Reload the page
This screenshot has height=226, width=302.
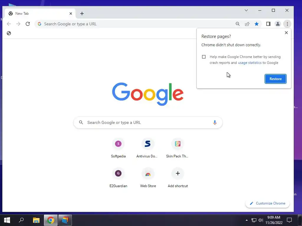tap(28, 24)
